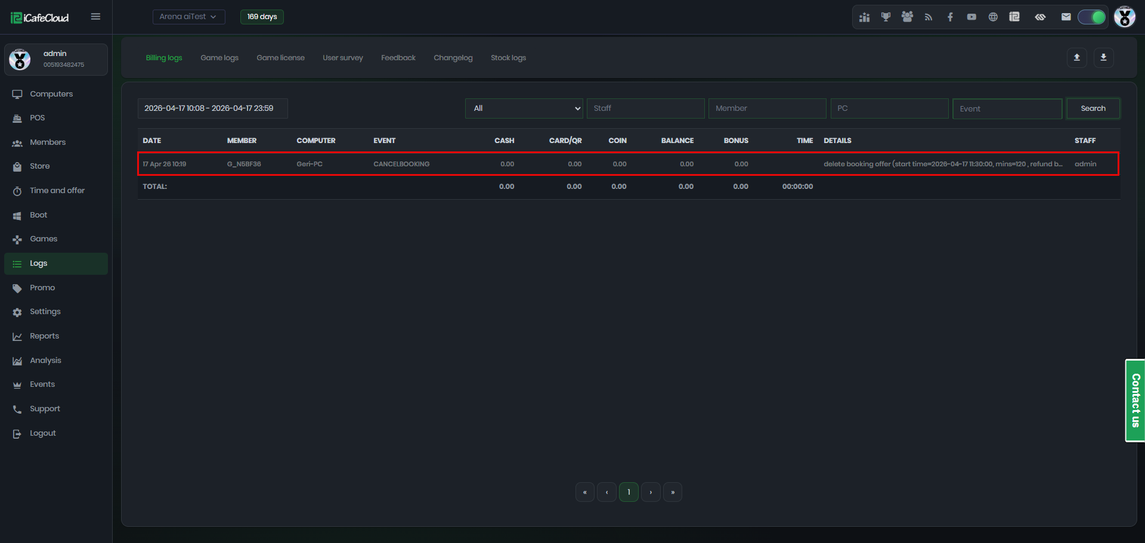The height and width of the screenshot is (543, 1145).
Task: Click the 169 days license badge
Action: pos(262,17)
